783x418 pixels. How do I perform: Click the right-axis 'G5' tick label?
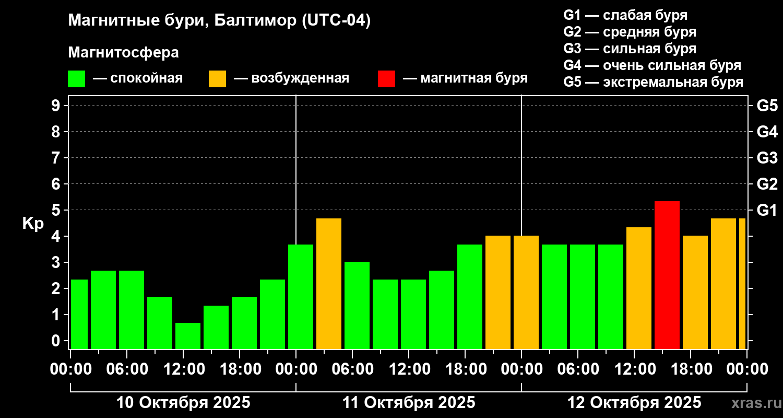coord(767,106)
